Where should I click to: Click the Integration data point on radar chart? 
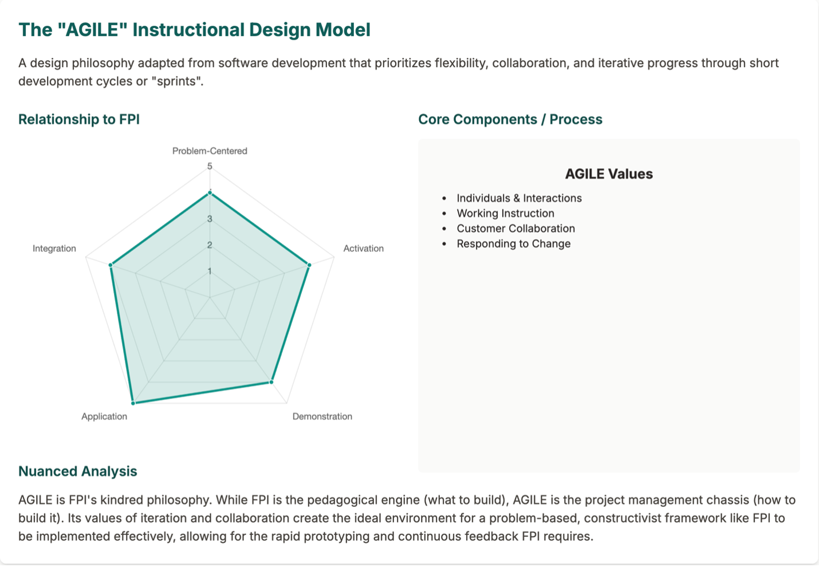pyautogui.click(x=111, y=265)
